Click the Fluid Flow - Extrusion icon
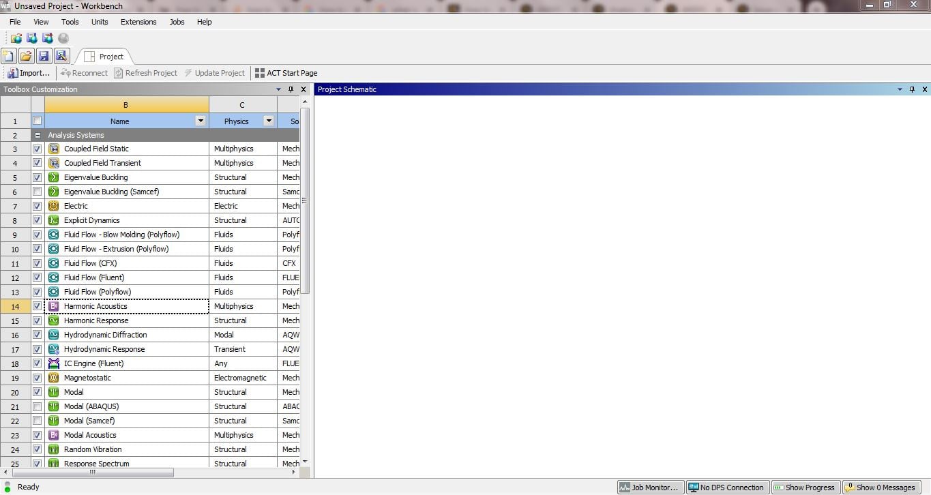The width and height of the screenshot is (931, 495). (x=54, y=249)
